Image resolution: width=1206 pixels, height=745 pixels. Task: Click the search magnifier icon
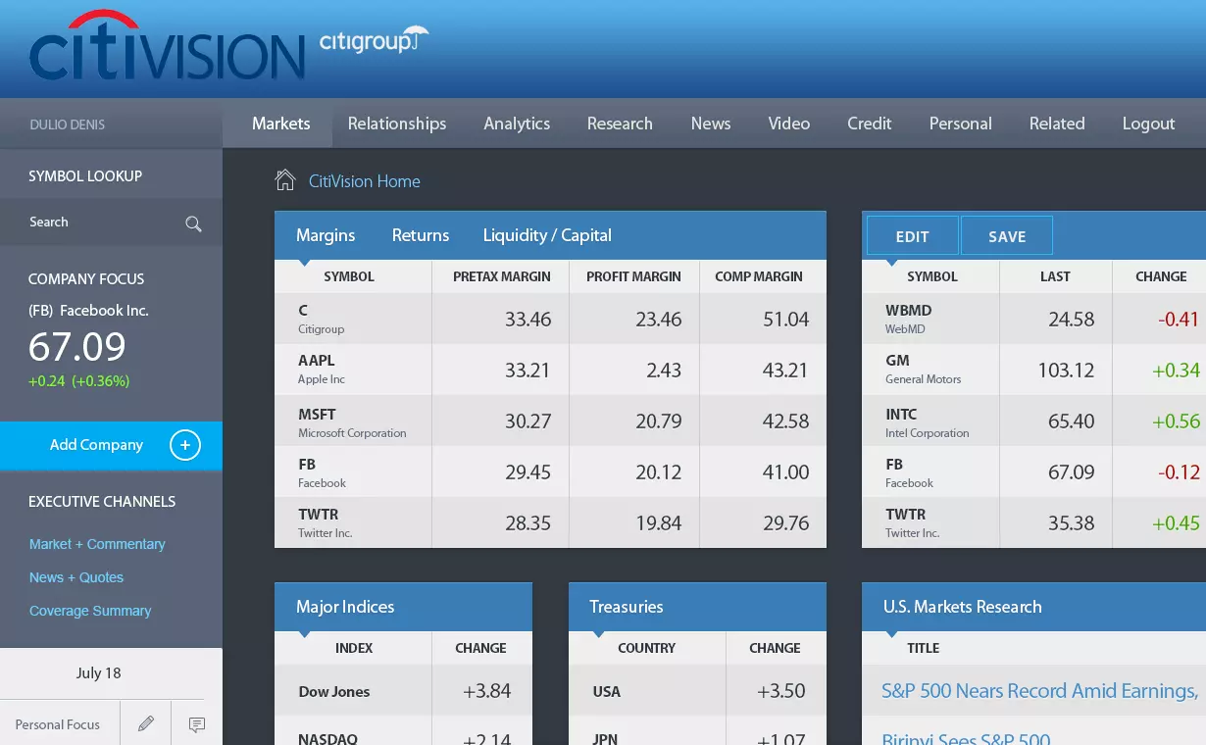point(193,223)
